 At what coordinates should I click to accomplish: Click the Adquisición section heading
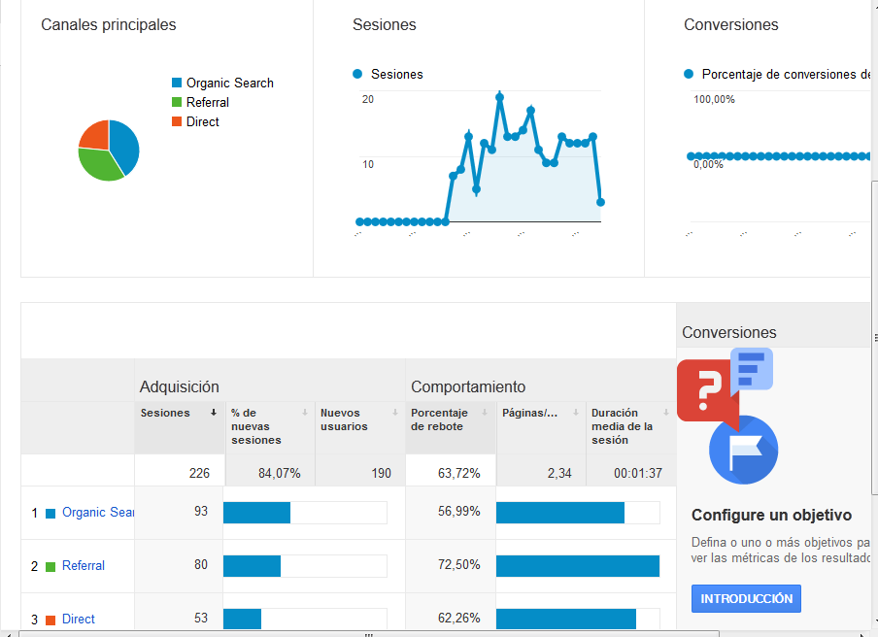point(179,386)
